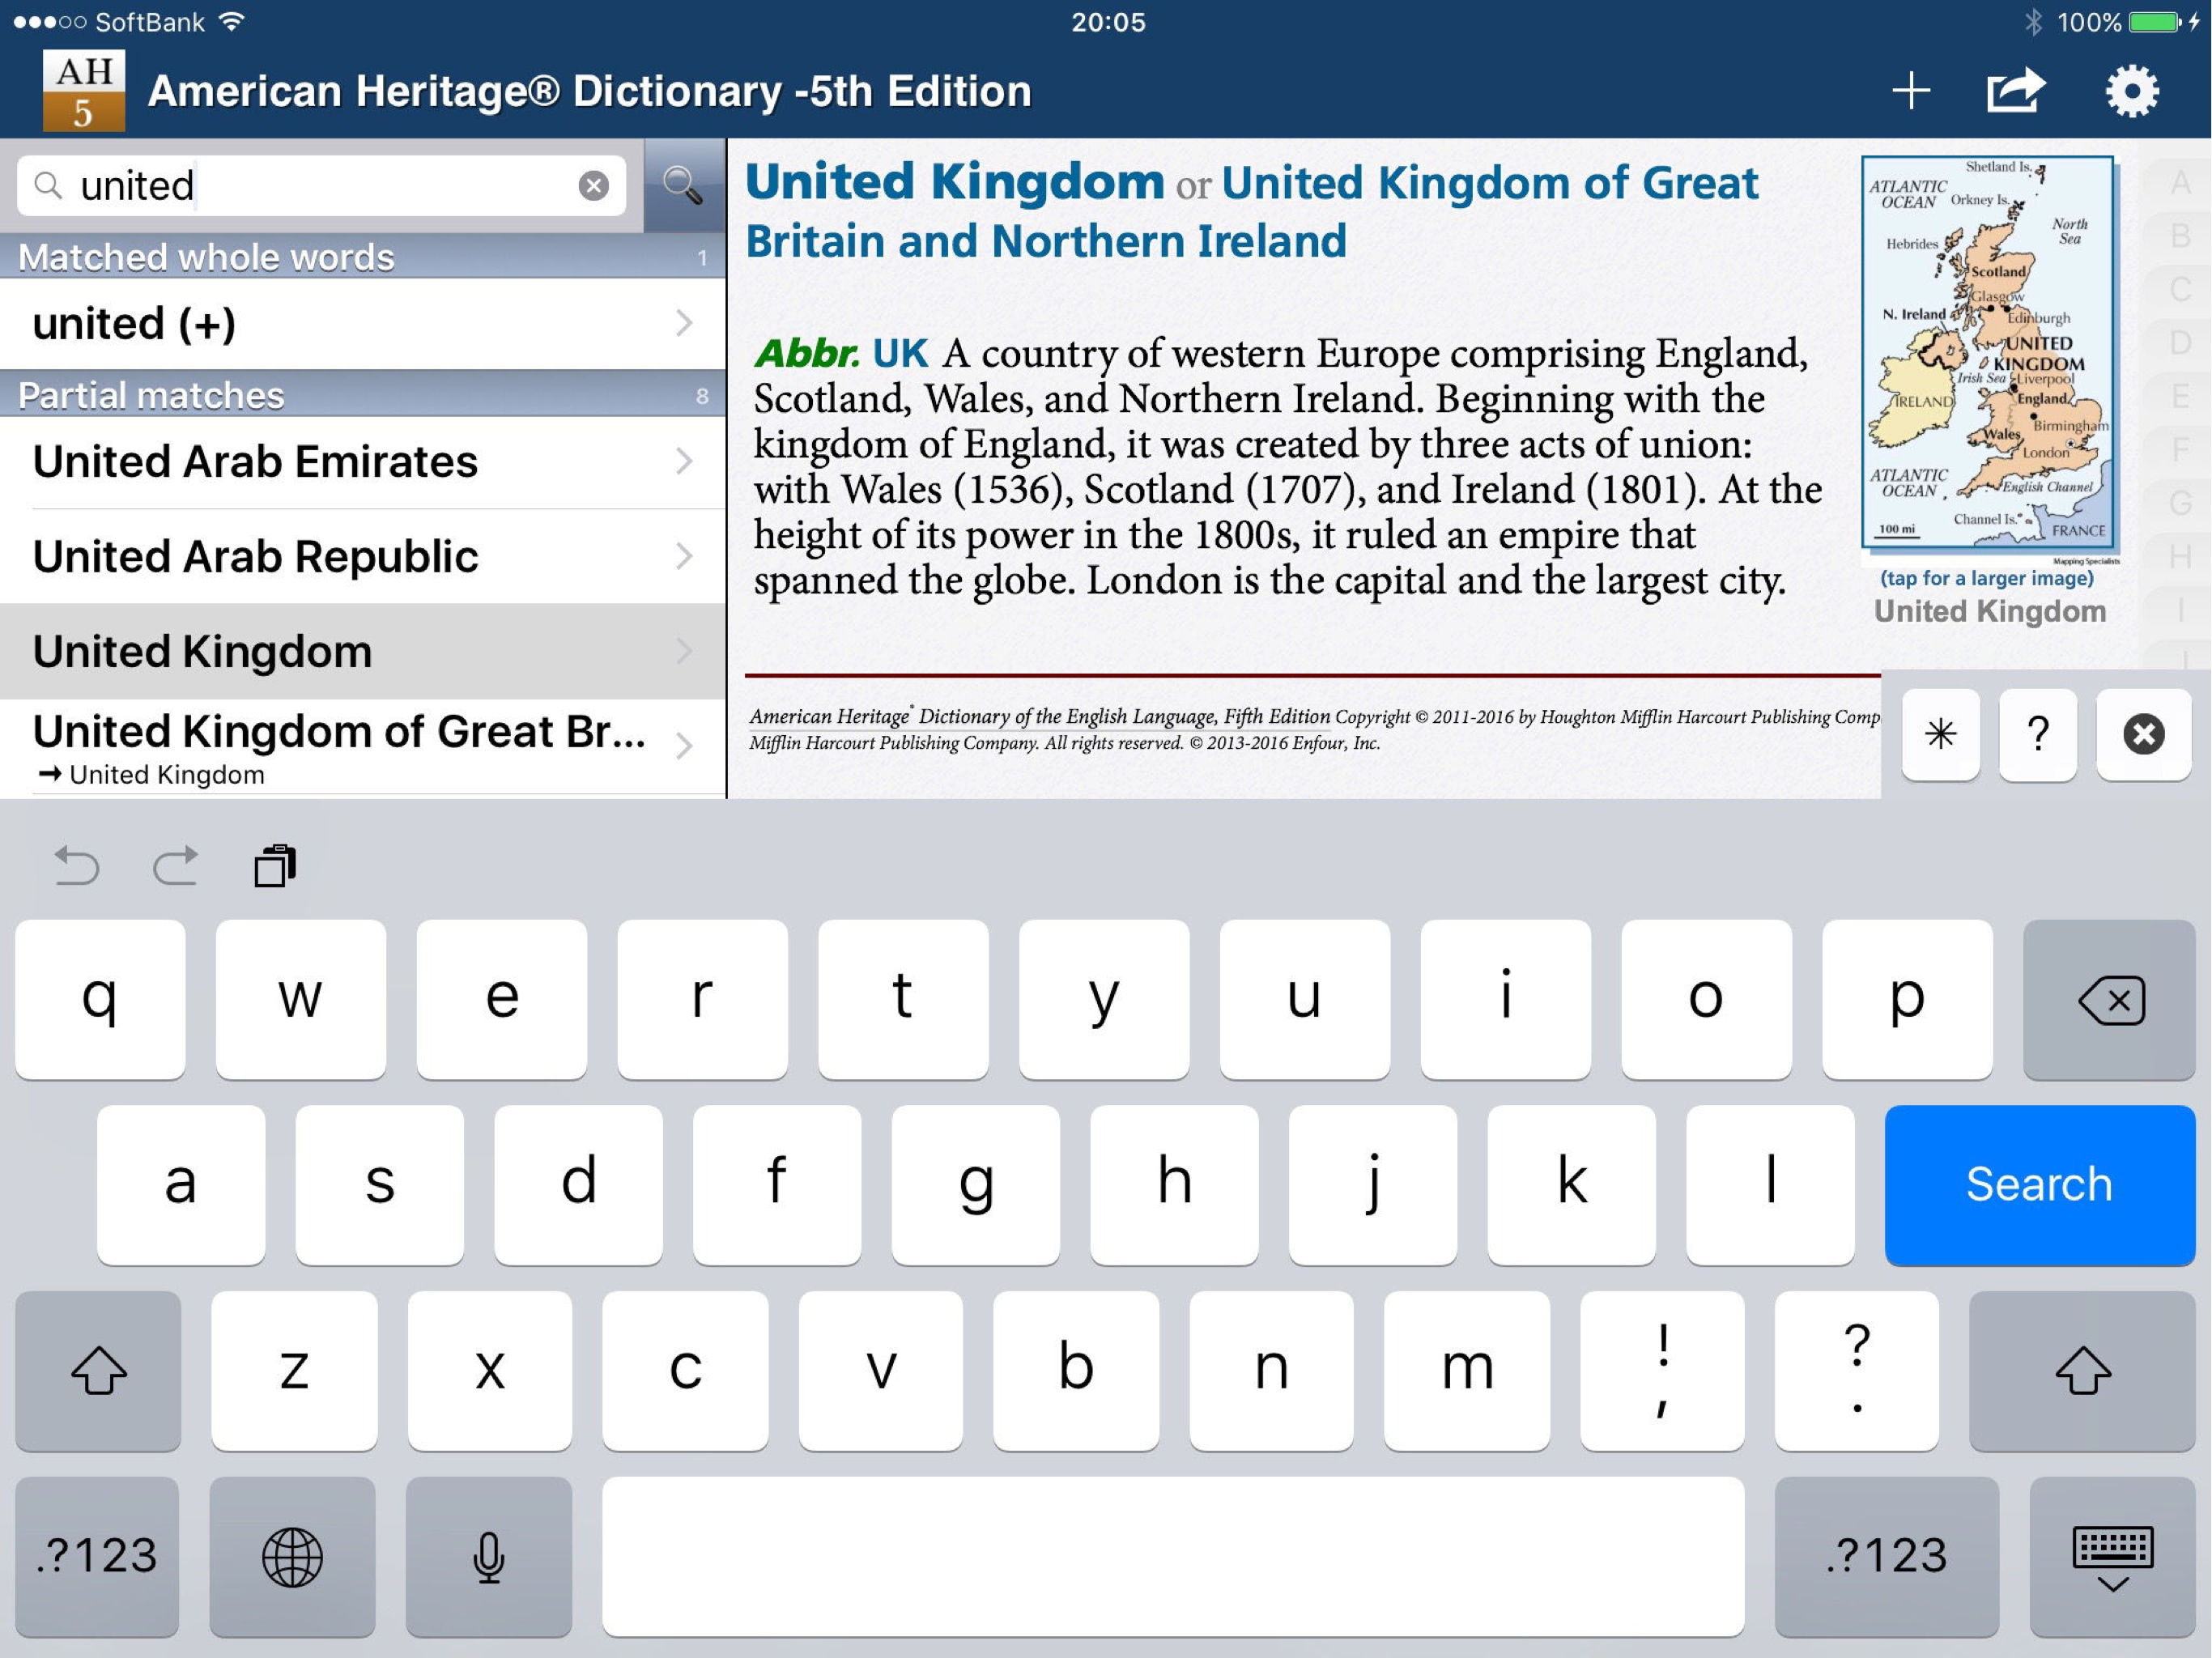
Task: Open settings with the gear icon
Action: click(x=2132, y=91)
